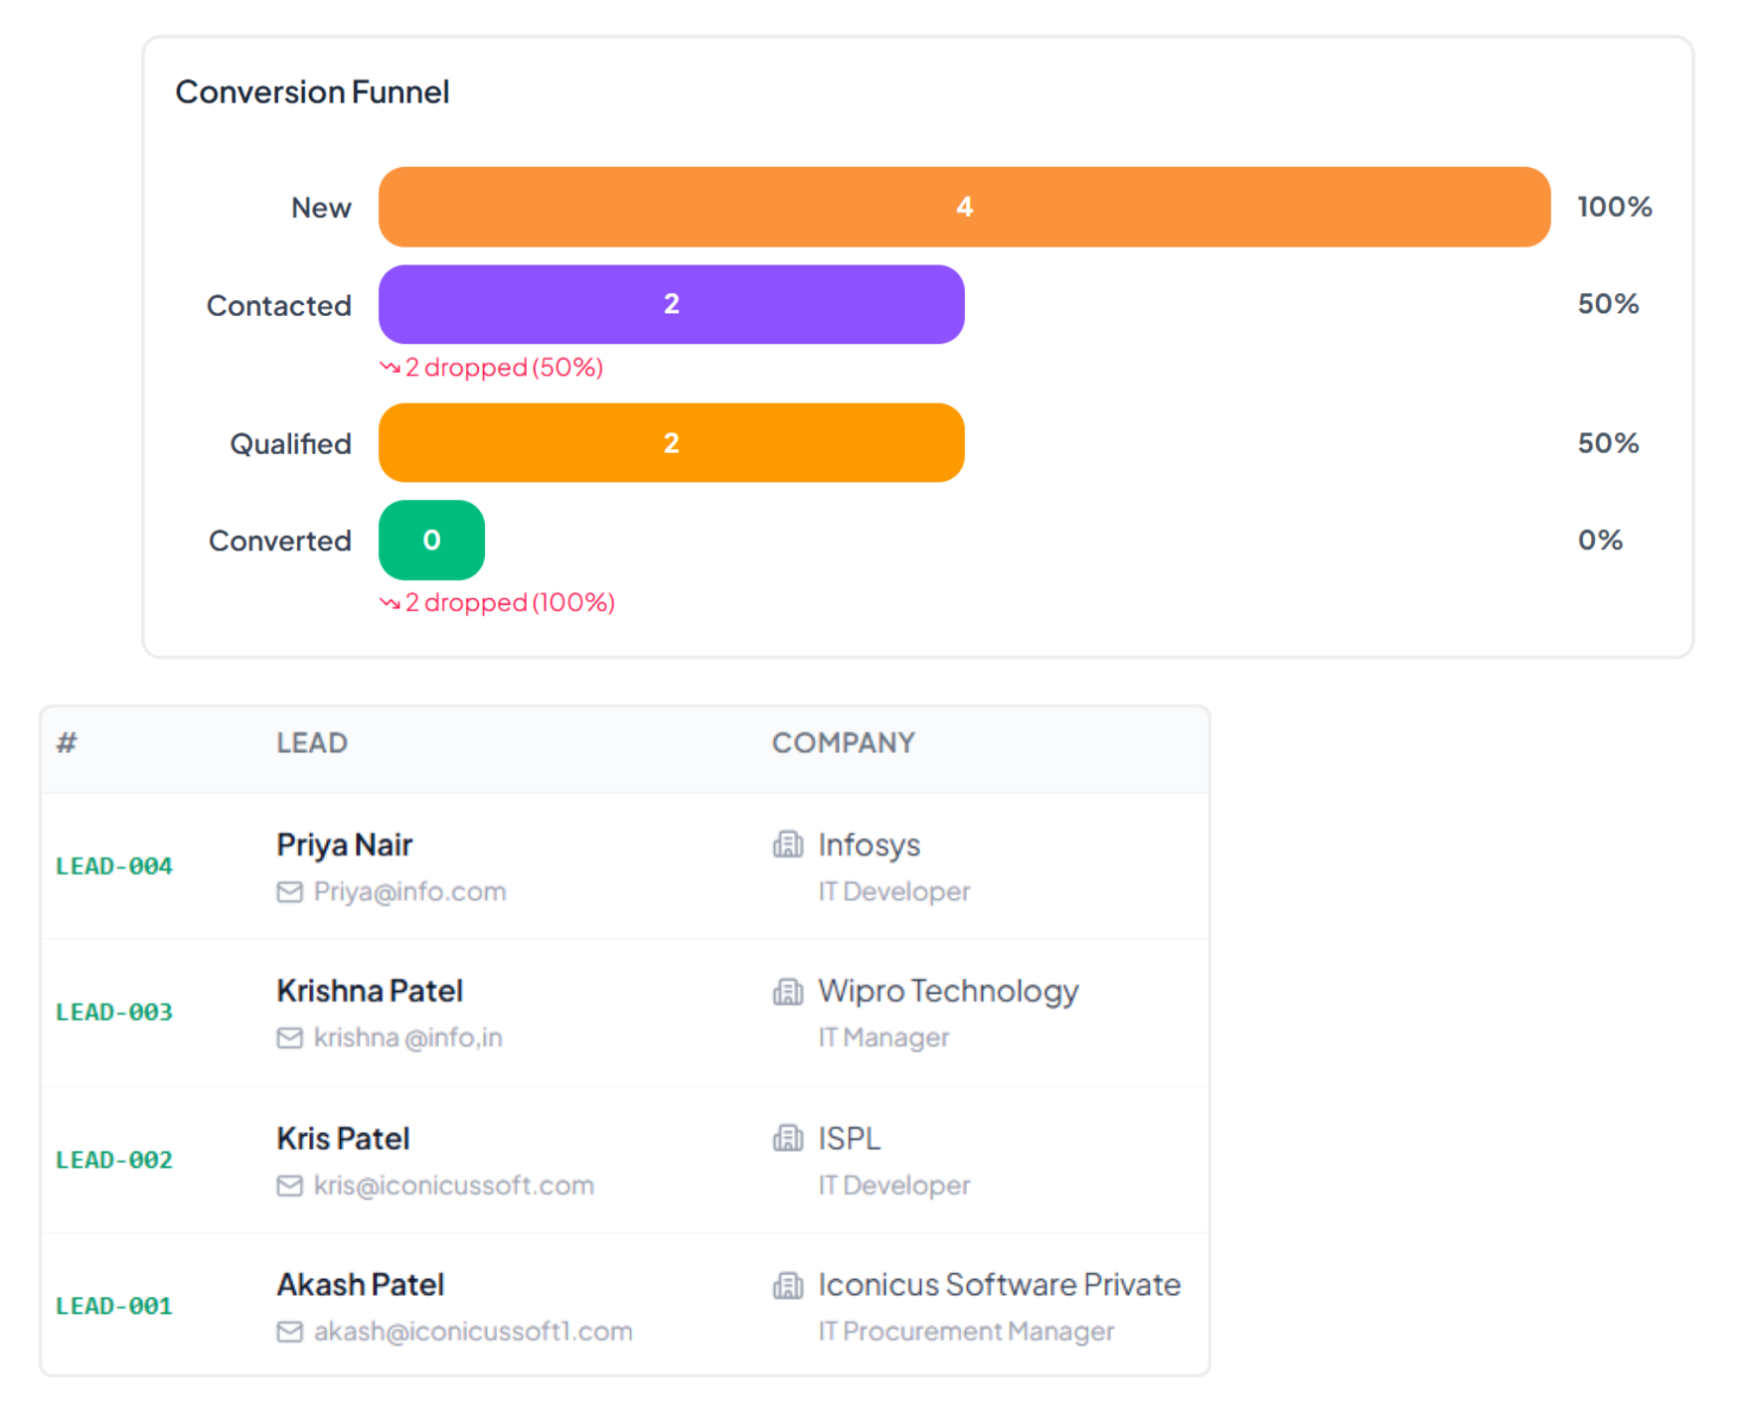
Task: Click the envelope icon beside krishna @info,in
Action: point(289,1038)
